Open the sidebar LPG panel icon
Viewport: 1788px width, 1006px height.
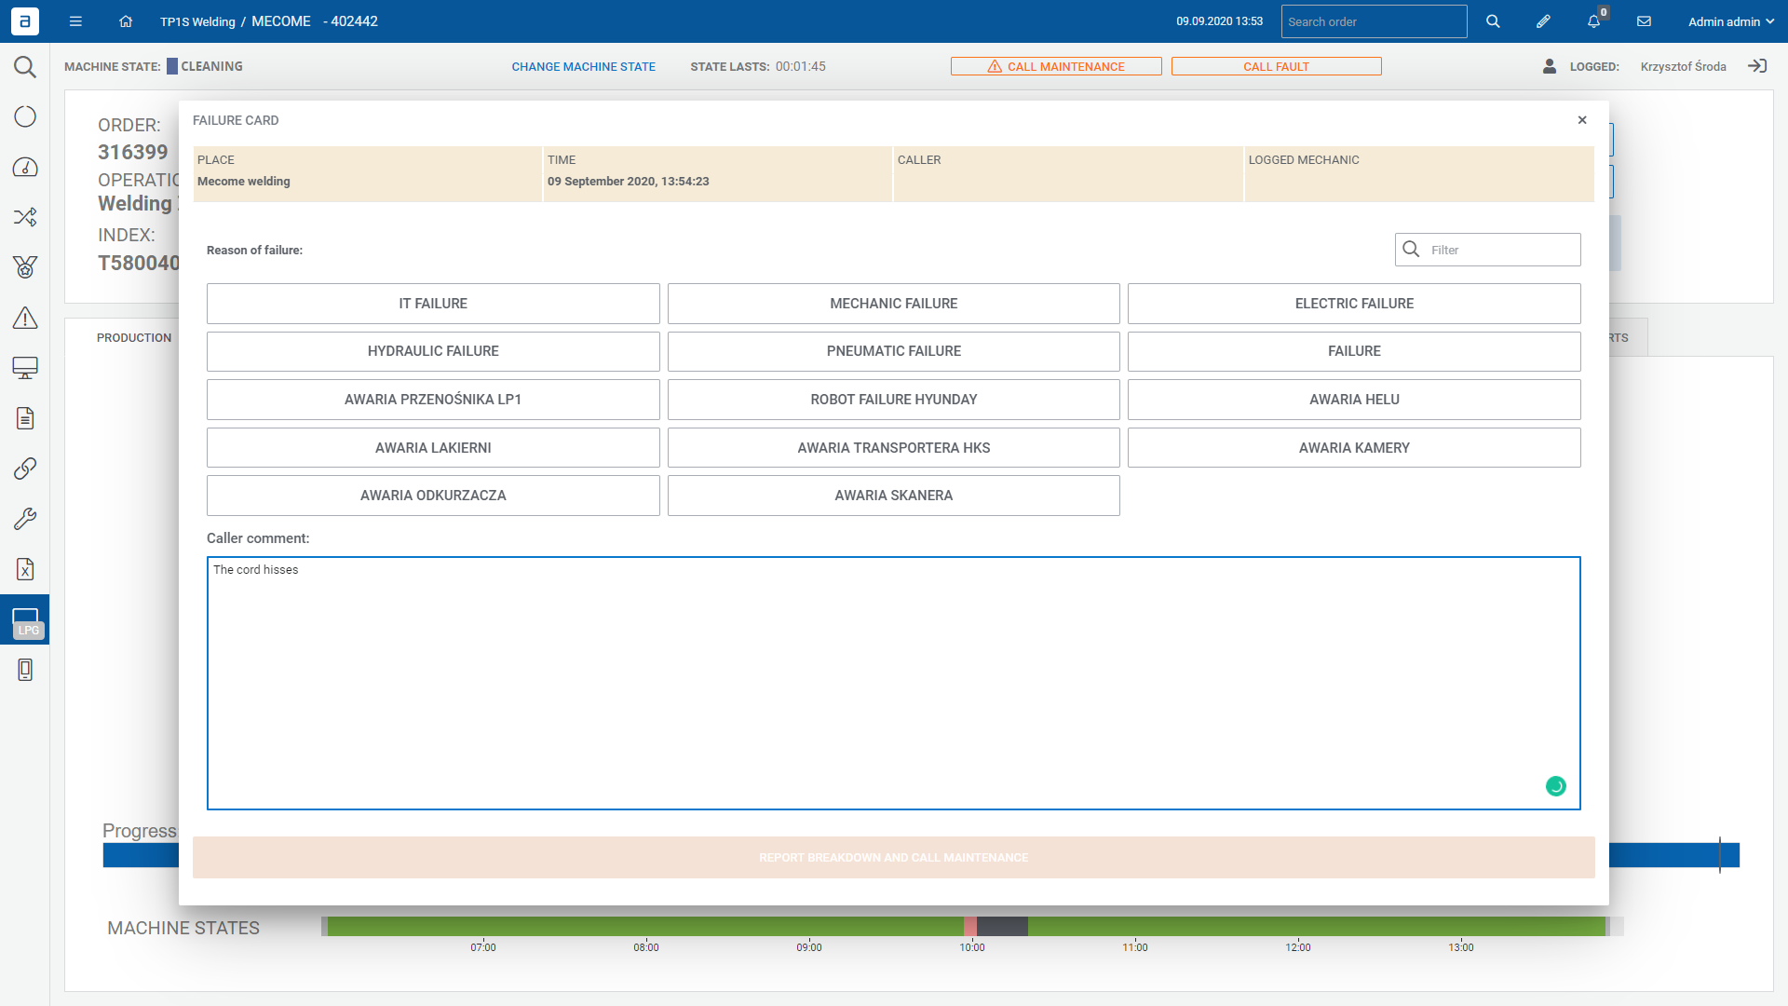point(25,620)
